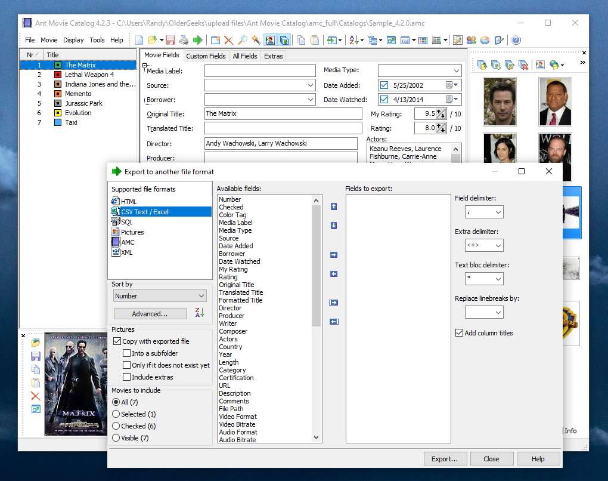Click the Help button in export dialog
This screenshot has height=481, width=608.
[538, 459]
